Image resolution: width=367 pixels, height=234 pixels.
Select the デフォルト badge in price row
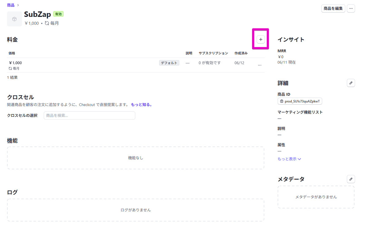coord(169,63)
